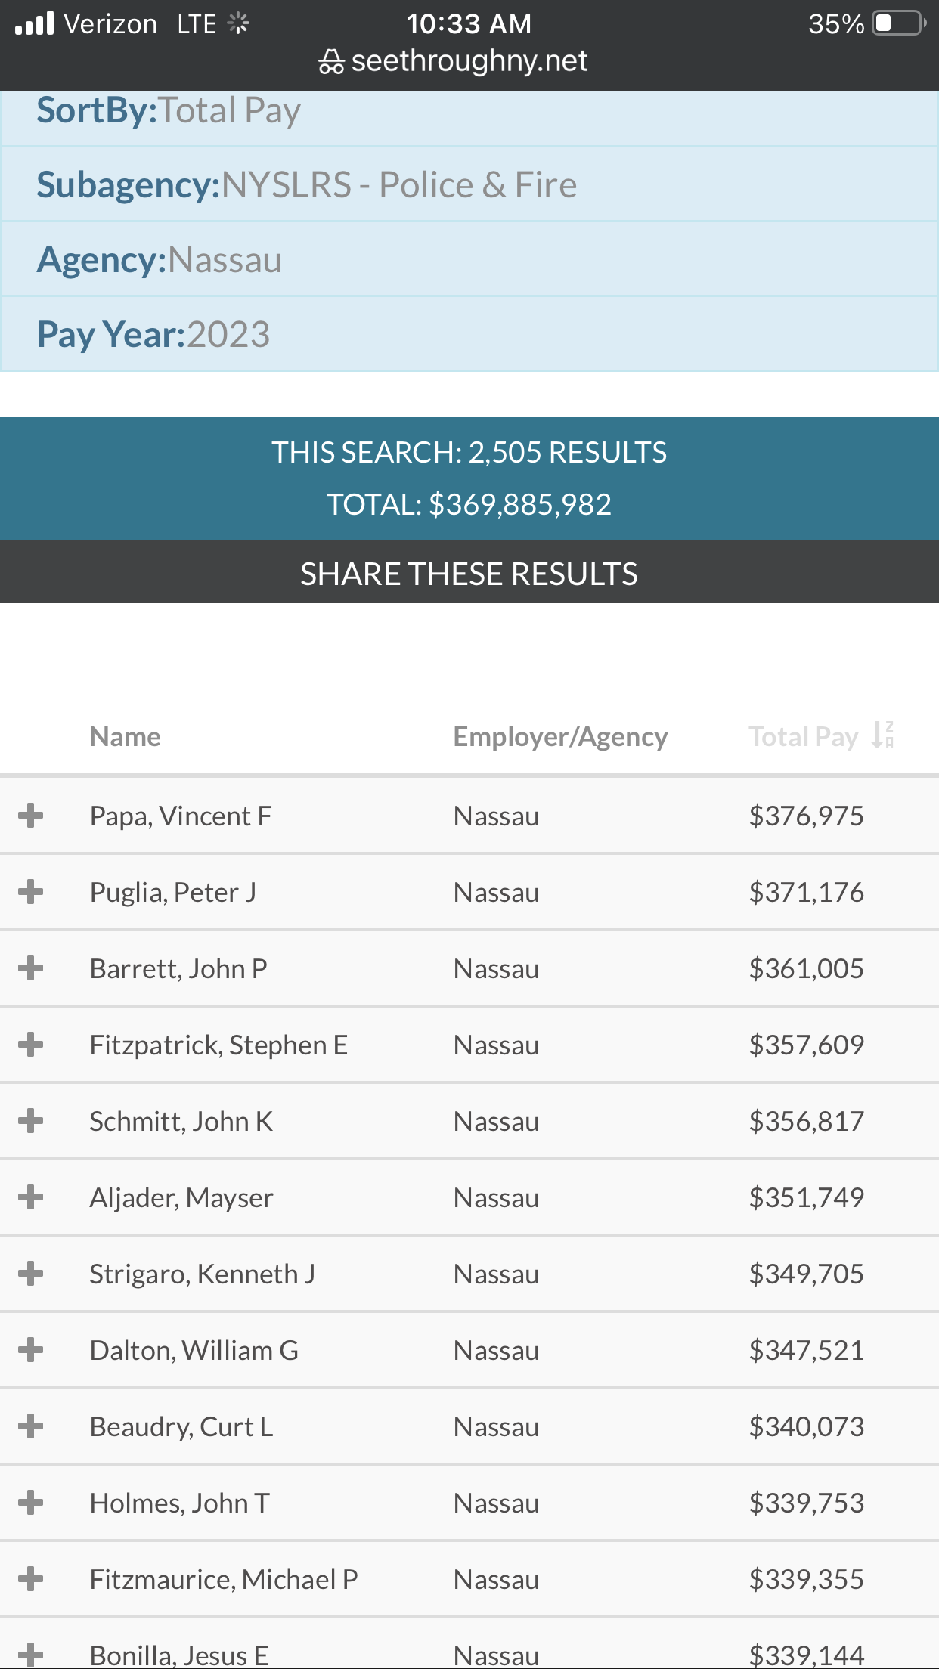Click the plus icon beside Barrett, John P
Screen dimensions: 939x1669
pos(31,968)
